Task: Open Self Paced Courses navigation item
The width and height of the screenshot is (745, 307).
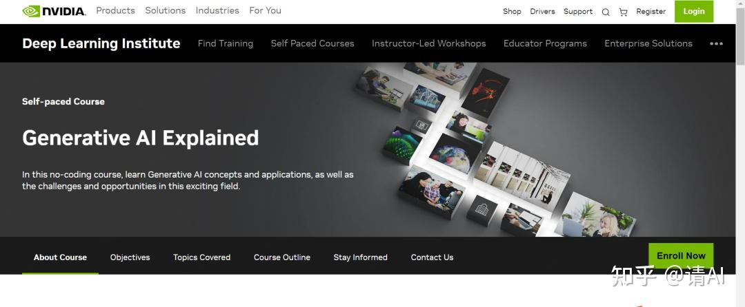Action: pyautogui.click(x=312, y=43)
